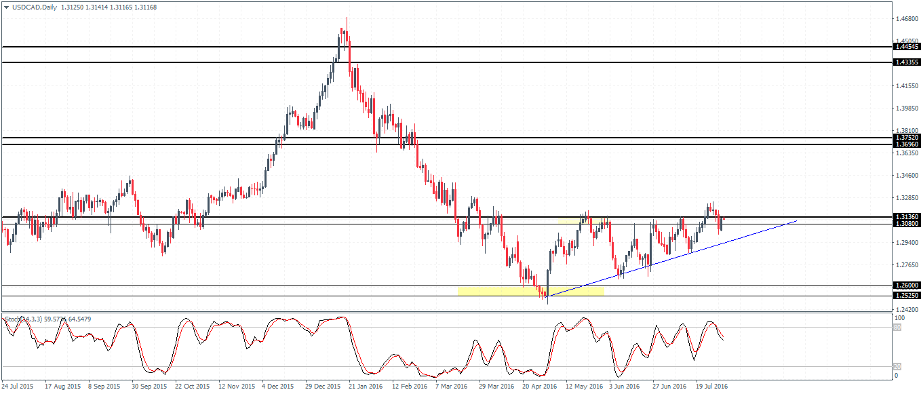Click the 1.30800 level label
The height and width of the screenshot is (394, 921).
[x=906, y=224]
